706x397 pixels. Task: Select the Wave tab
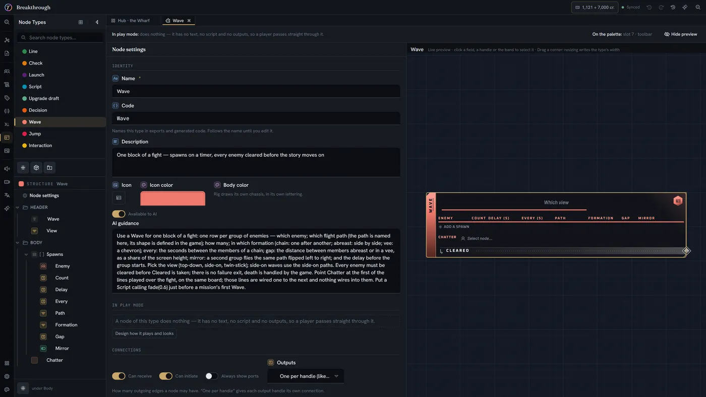(178, 21)
